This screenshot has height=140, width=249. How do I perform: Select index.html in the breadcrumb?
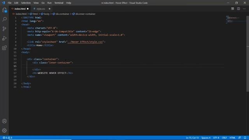pyautogui.click(x=21, y=14)
